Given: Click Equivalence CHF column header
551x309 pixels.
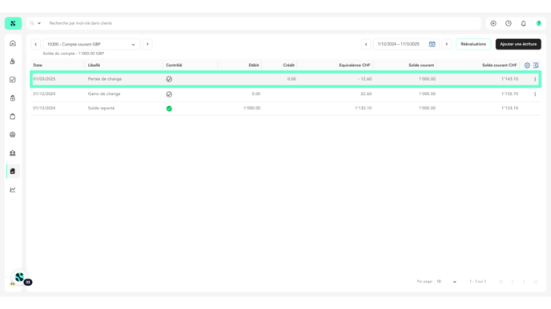Looking at the screenshot, I should point(355,65).
